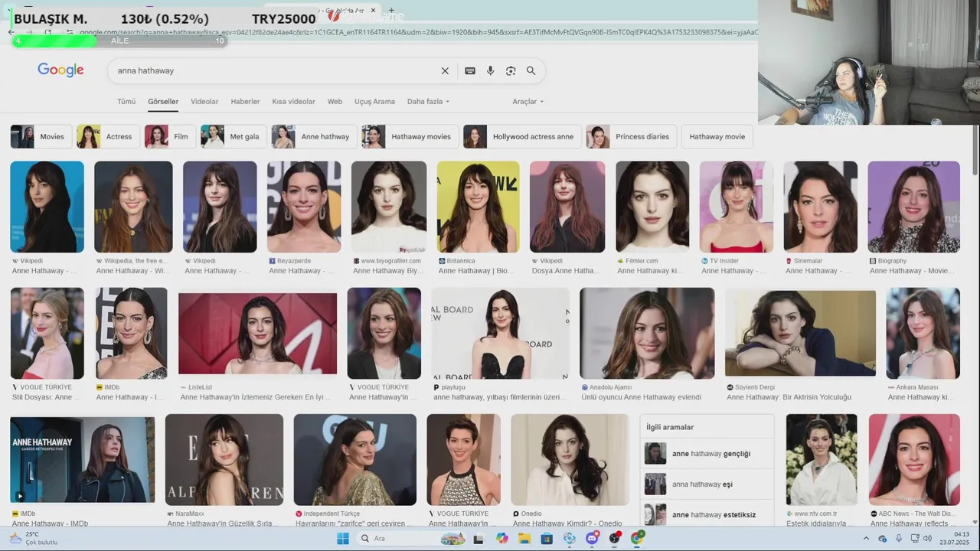Open the ListeList red background image
Image resolution: width=980 pixels, height=551 pixels.
(x=257, y=333)
